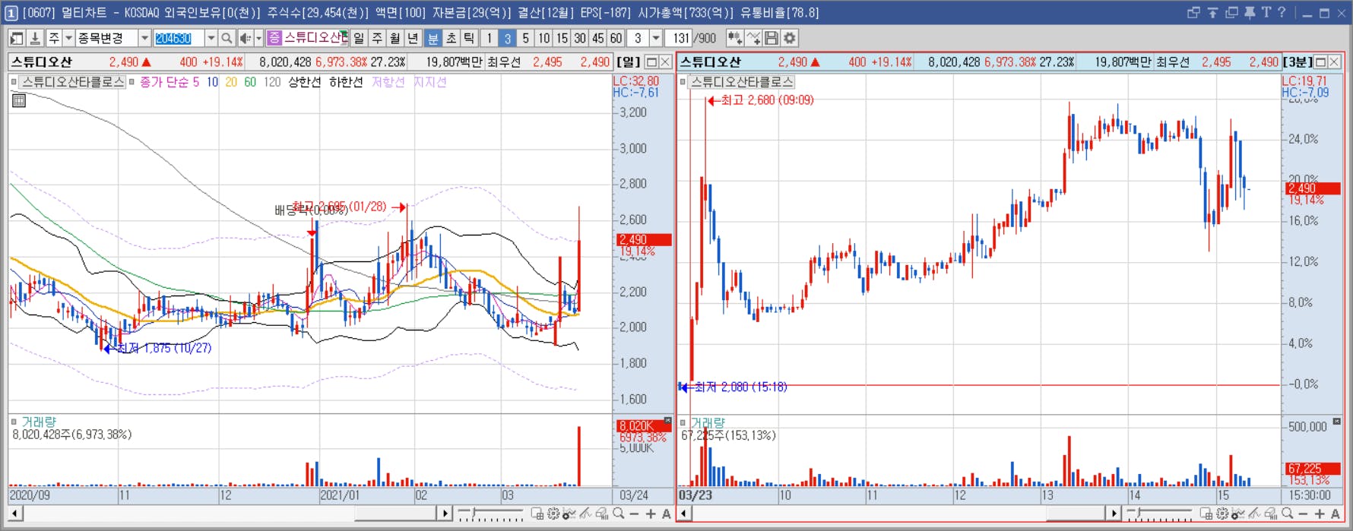Click the left scroll arrow under the daily chart

coord(14,514)
